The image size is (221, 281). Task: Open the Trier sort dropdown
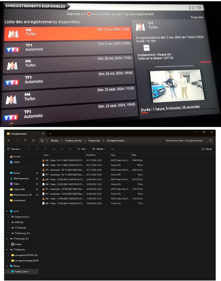[x=82, y=149]
